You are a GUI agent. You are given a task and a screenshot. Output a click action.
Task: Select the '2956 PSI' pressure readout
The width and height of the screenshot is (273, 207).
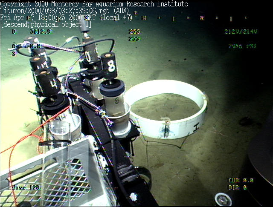(x=242, y=46)
